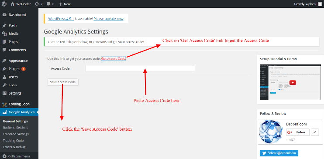The height and width of the screenshot is (159, 324).
Task: Click the Google +1 button
Action: pyautogui.click(x=315, y=132)
